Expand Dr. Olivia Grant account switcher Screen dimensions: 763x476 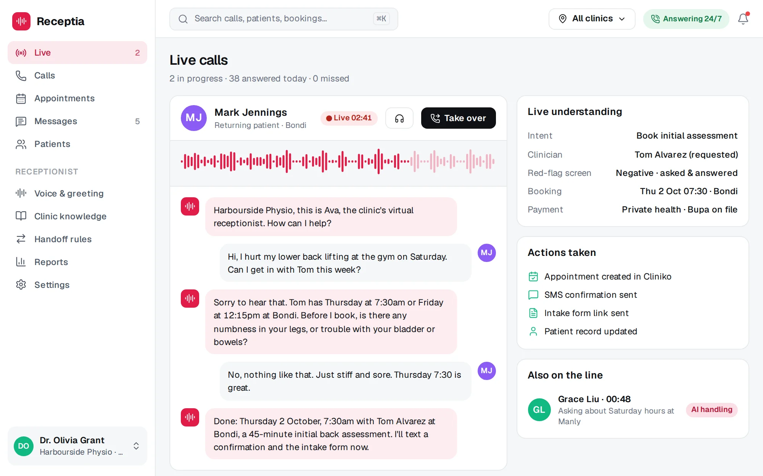[x=77, y=446]
